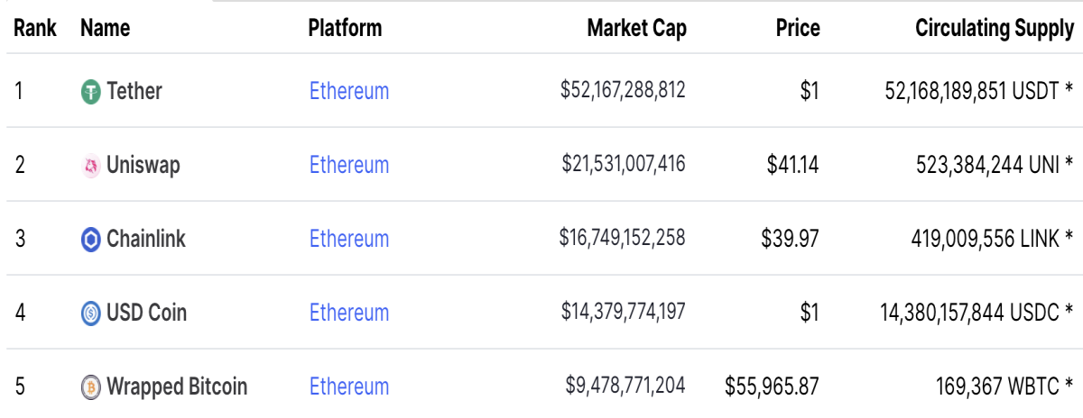Open Ethereum platform link in Uniswap row
This screenshot has width=1083, height=418.
[x=349, y=165]
